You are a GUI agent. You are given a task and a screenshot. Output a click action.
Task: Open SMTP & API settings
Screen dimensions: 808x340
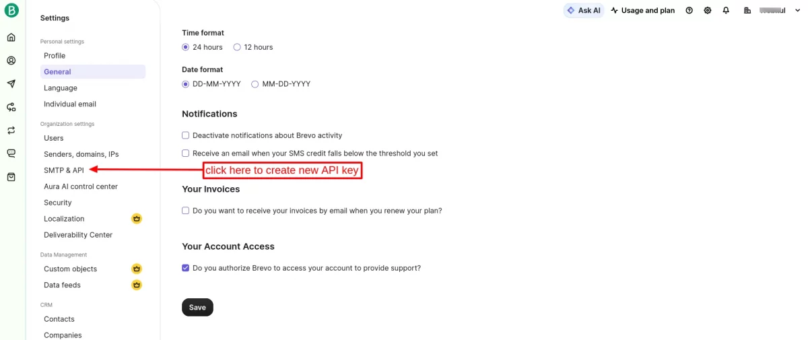pyautogui.click(x=64, y=170)
